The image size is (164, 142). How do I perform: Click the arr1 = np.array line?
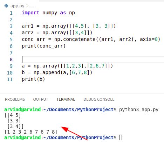(x=69, y=26)
